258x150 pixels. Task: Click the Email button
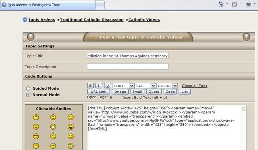point(137,92)
